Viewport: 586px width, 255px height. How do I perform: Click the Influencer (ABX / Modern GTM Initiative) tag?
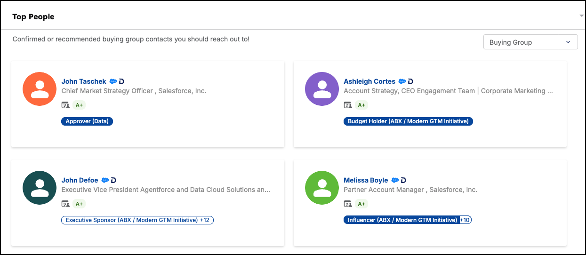pyautogui.click(x=401, y=220)
